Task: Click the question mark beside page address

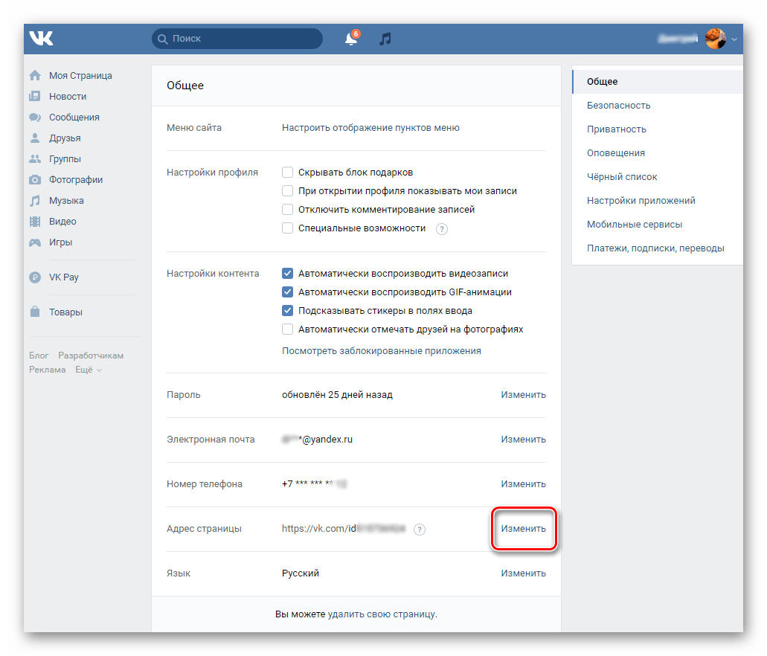Action: click(x=420, y=529)
